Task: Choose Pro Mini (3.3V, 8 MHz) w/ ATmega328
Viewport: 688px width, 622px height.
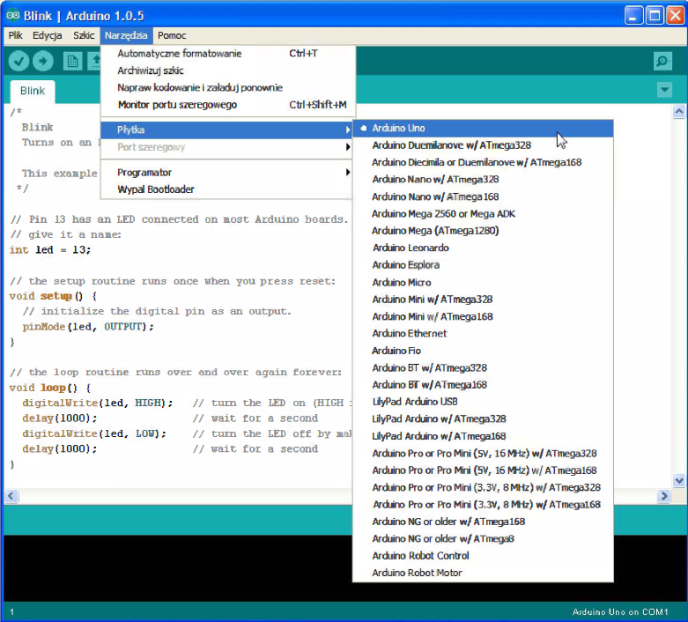Action: pyautogui.click(x=483, y=488)
